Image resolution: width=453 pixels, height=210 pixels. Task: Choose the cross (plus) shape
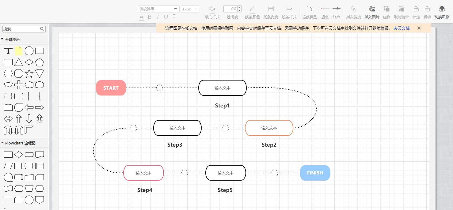click(19, 85)
